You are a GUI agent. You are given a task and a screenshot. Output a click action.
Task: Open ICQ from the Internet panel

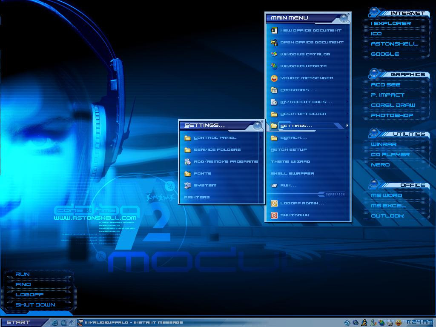point(376,34)
